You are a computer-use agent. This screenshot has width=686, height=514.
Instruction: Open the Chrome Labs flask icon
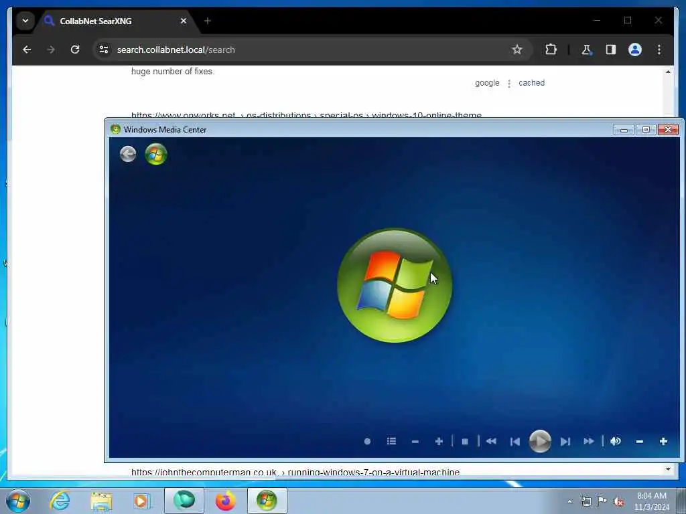[x=586, y=50]
